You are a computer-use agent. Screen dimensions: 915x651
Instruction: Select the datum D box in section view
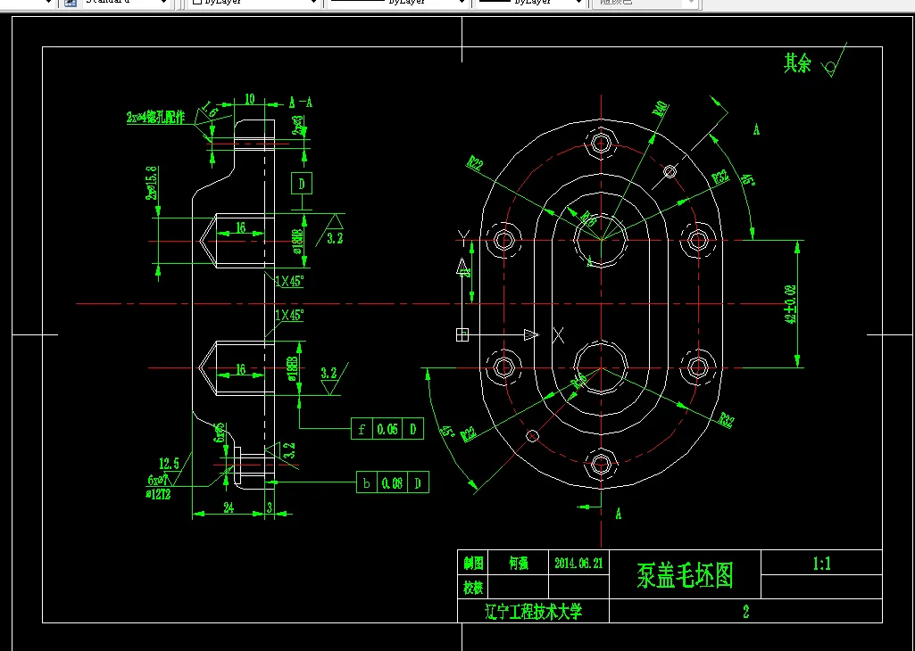[302, 184]
